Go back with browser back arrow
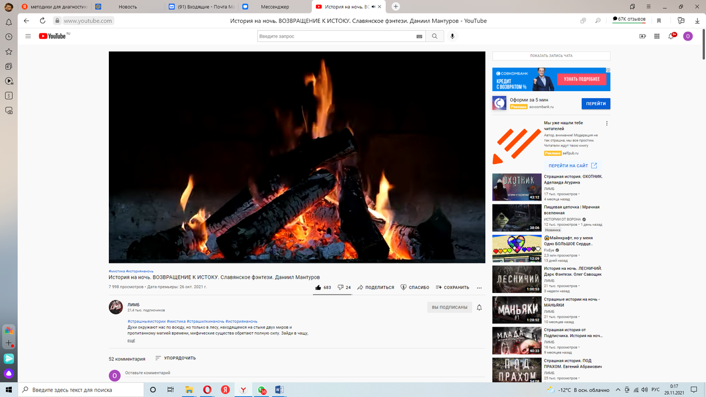 click(x=26, y=21)
